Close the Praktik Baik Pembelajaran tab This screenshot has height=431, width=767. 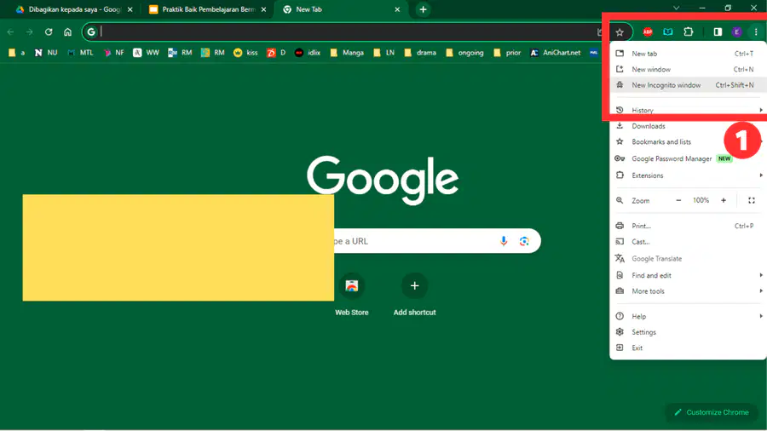pyautogui.click(x=263, y=9)
